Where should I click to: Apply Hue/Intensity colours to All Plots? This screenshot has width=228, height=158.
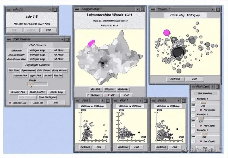pos(59,55)
